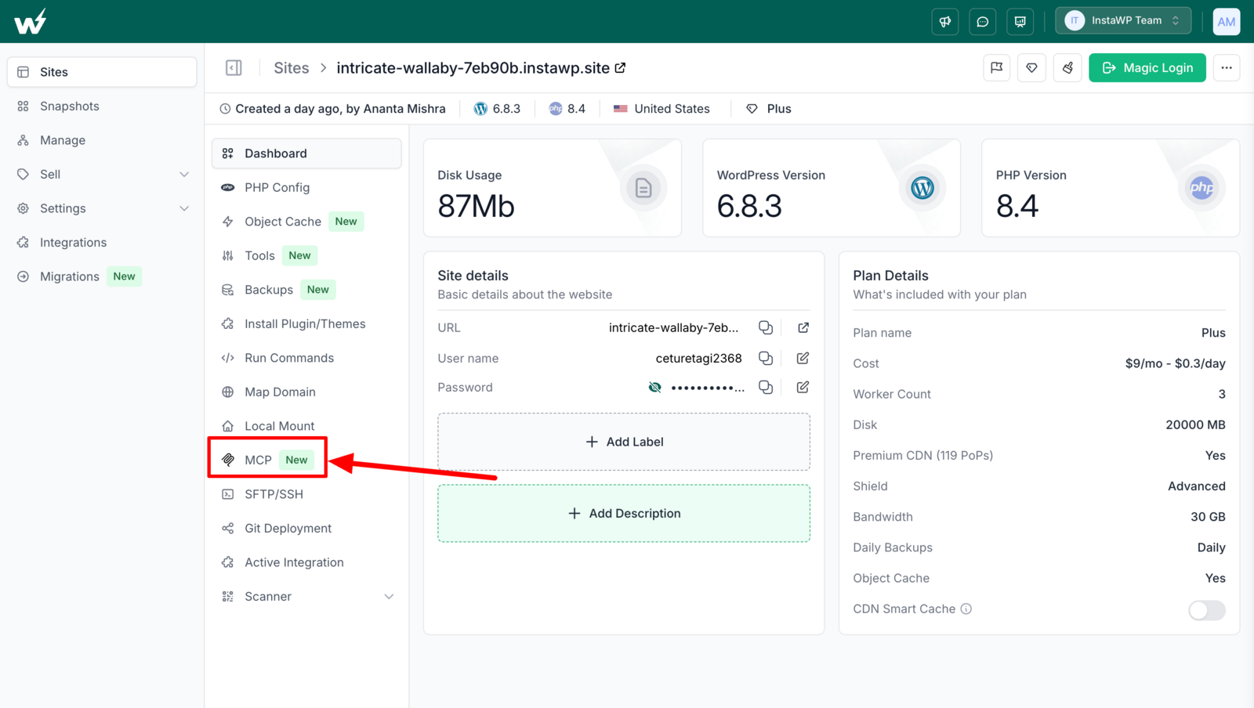Open the URL in a new tab
The image size is (1254, 708).
803,327
